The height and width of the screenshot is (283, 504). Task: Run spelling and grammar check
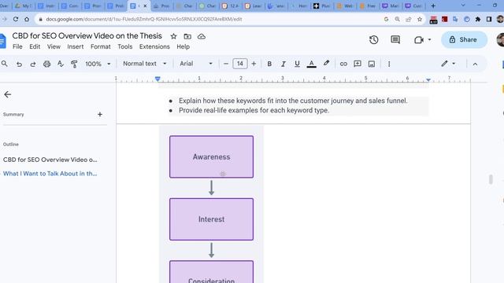click(x=61, y=64)
